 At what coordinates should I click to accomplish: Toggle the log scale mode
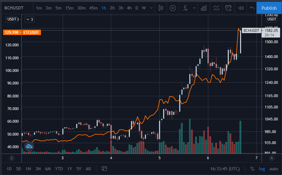point(262,169)
